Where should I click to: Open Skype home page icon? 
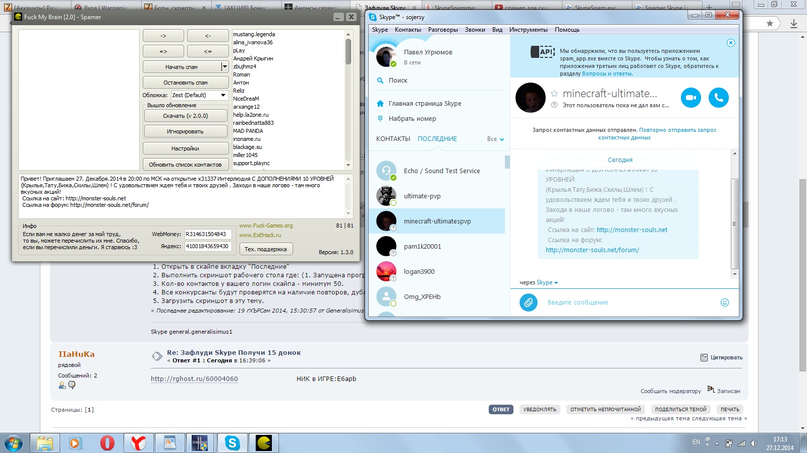[x=380, y=104]
